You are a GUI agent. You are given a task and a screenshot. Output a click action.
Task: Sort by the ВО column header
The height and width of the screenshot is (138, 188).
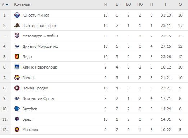pos(128,4)
